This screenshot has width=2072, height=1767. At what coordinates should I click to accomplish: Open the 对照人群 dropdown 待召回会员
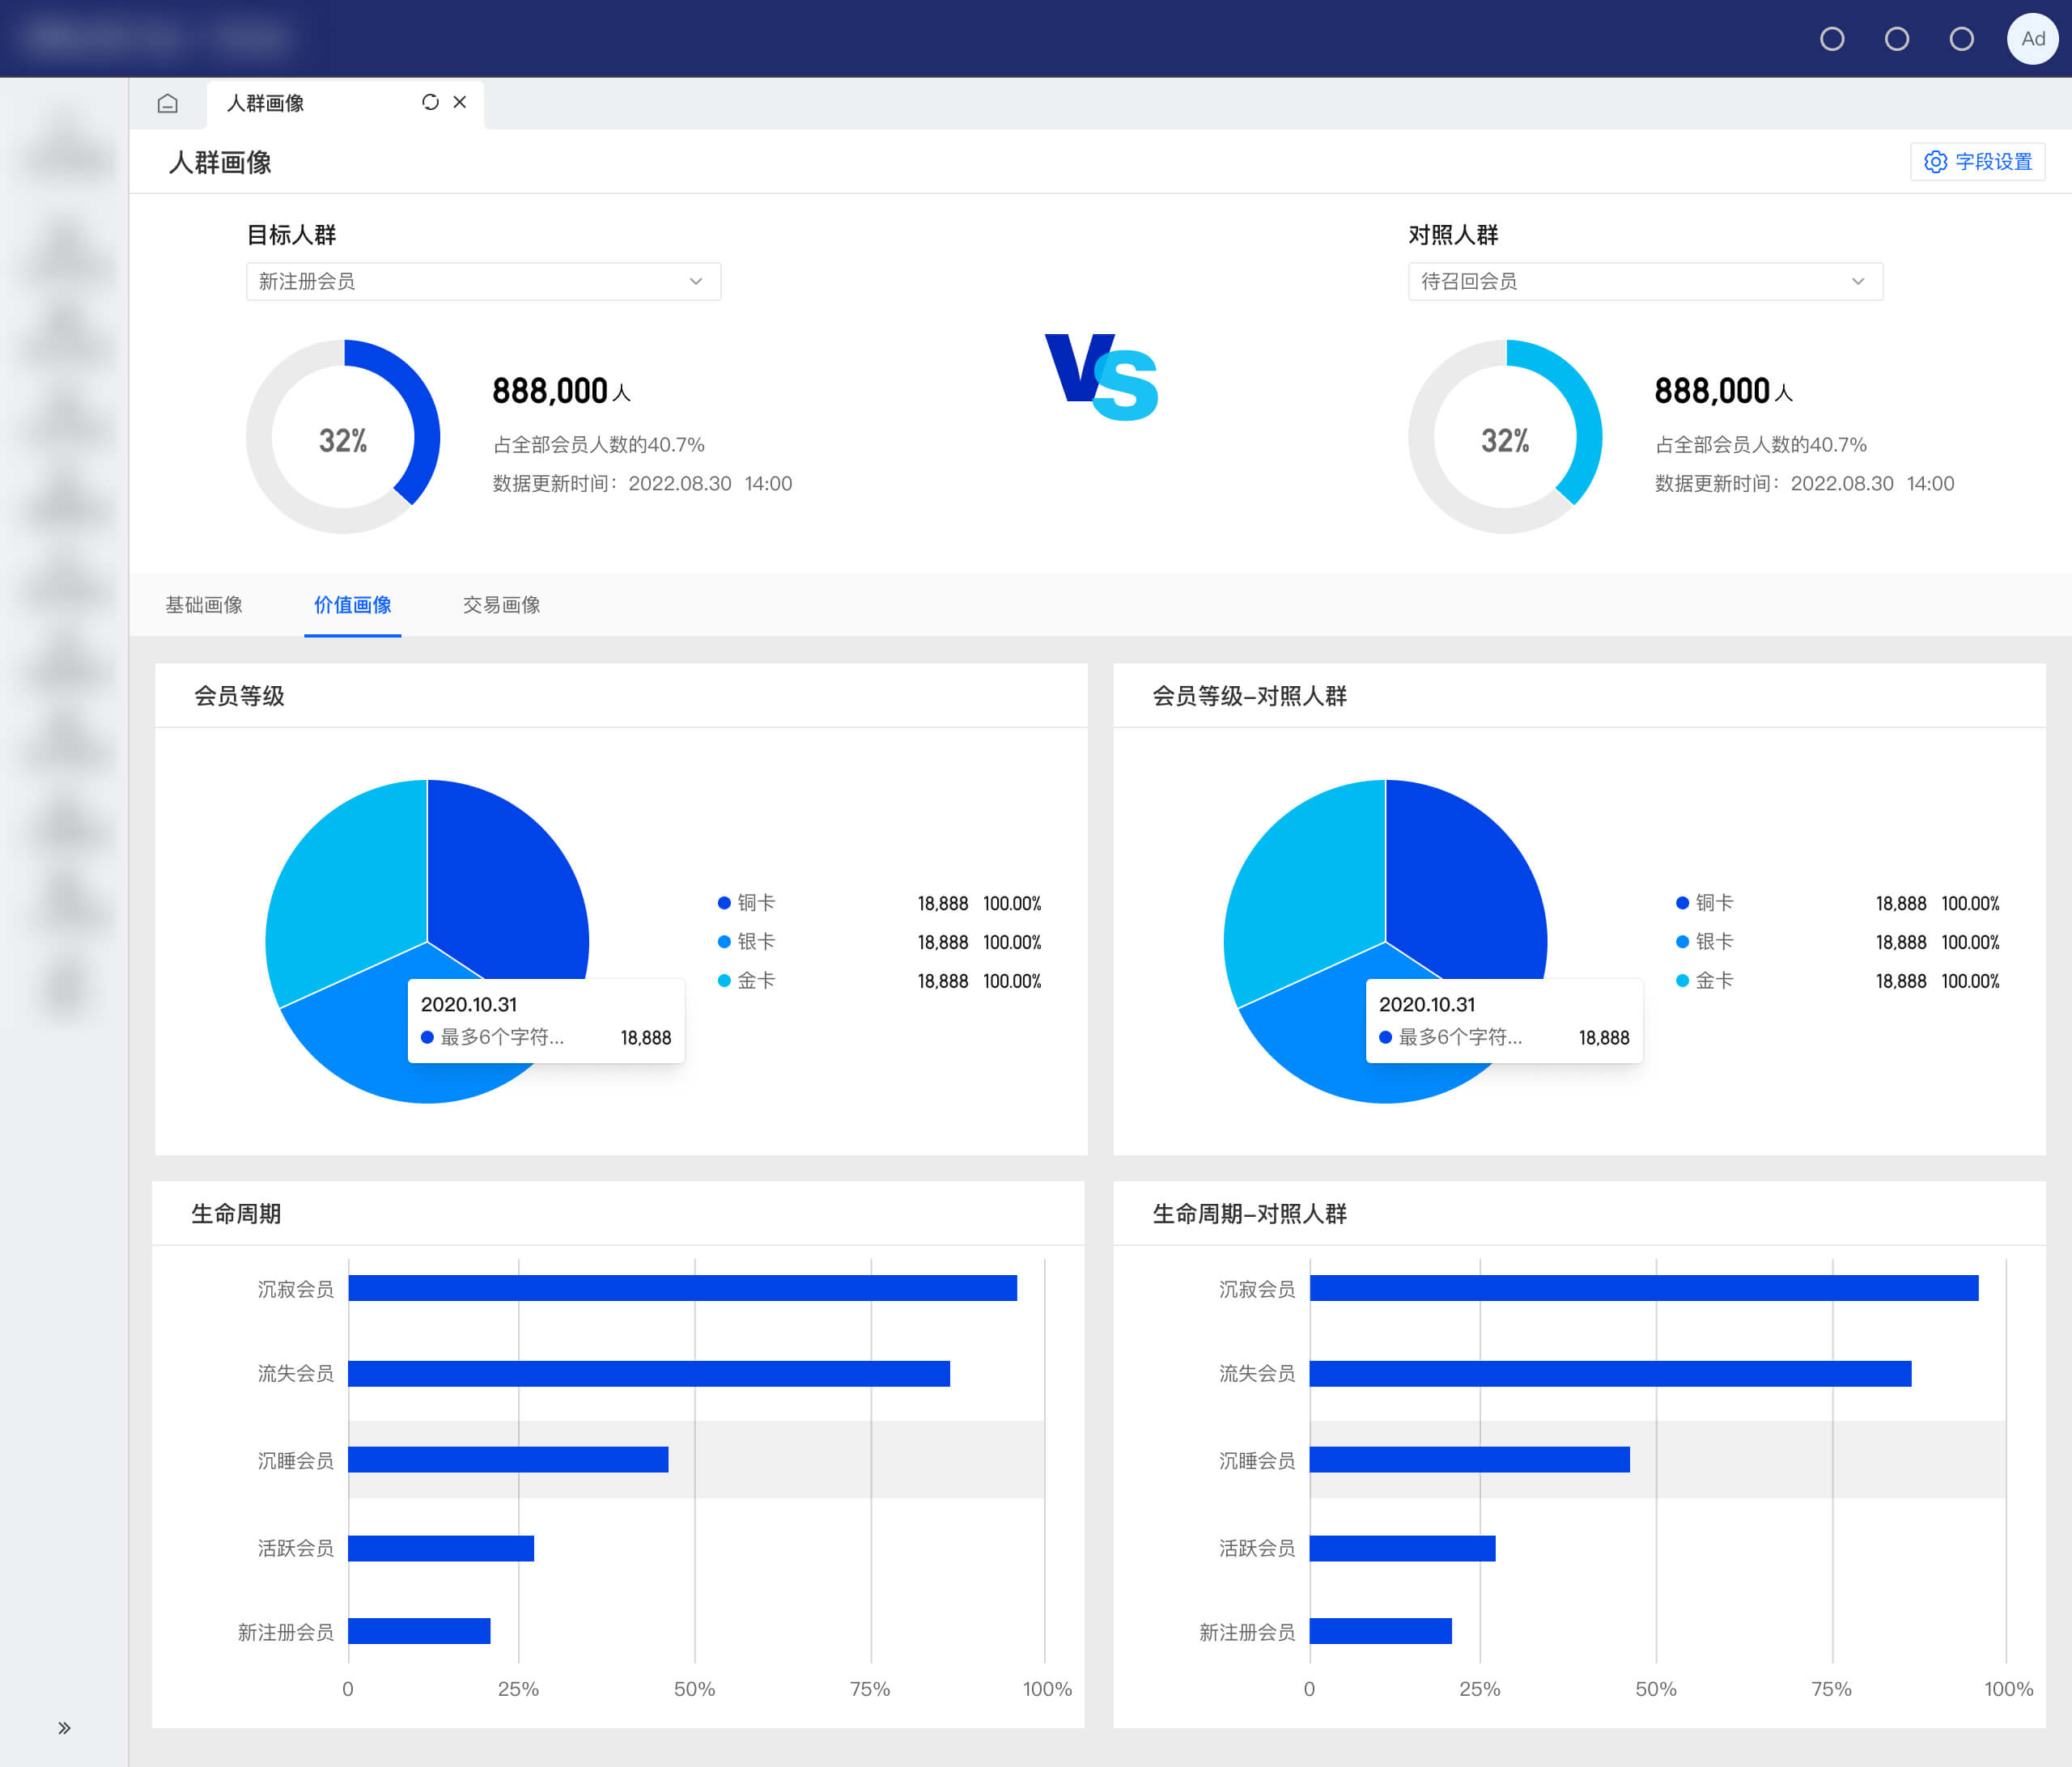(1645, 282)
